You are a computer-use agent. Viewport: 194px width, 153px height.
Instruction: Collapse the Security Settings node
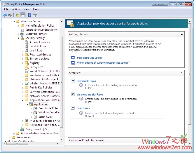[18, 38]
